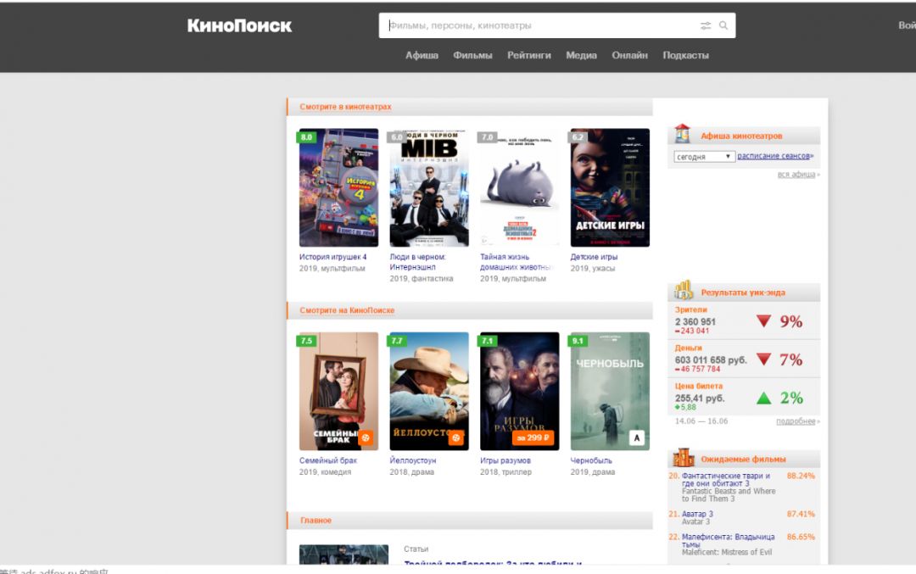Click the 'расписание сеансов' link
The height and width of the screenshot is (574, 916).
coord(774,156)
